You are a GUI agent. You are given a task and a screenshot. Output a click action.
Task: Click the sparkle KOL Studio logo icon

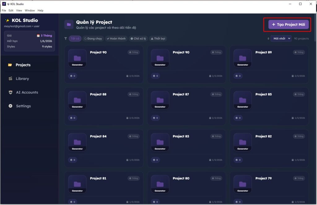(7, 20)
